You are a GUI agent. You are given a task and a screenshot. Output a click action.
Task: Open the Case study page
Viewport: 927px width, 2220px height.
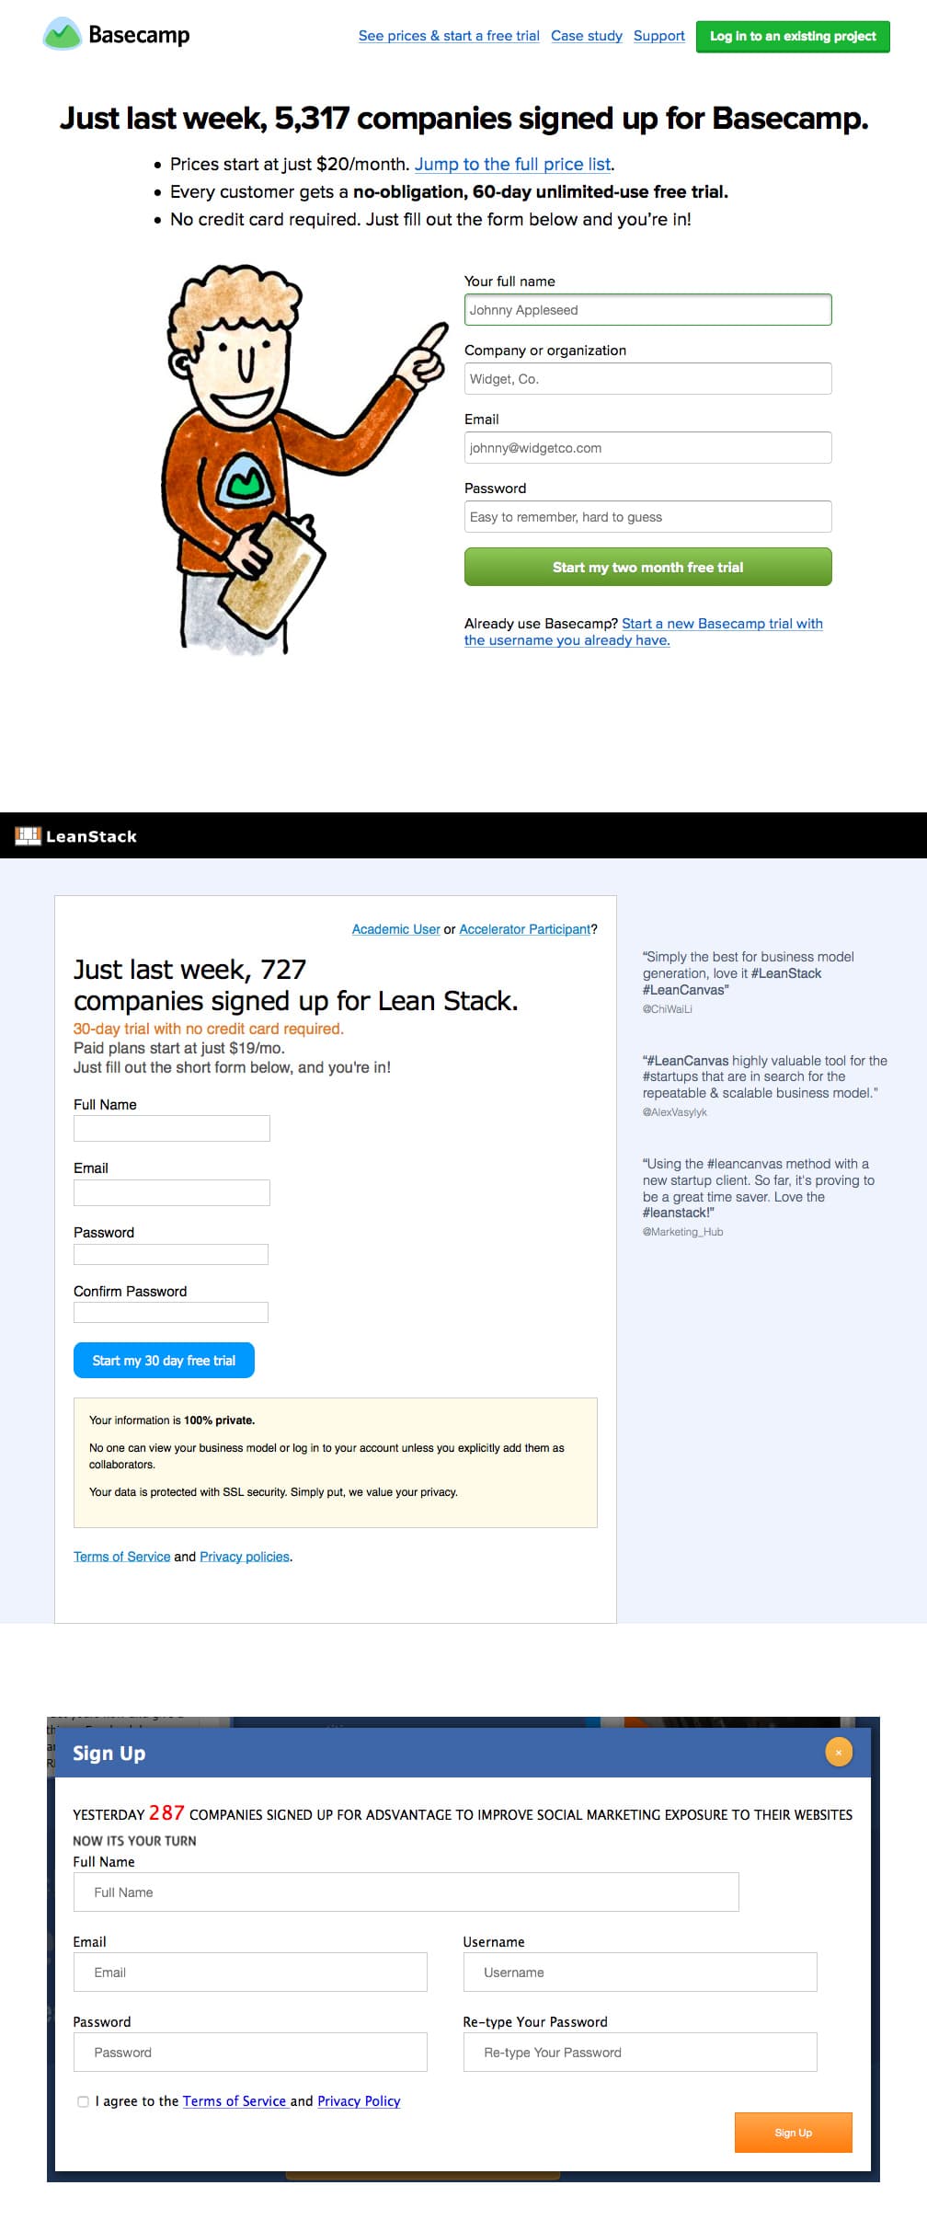click(588, 36)
